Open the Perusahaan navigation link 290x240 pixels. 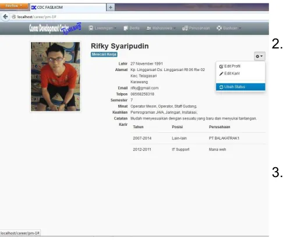pos(196,28)
